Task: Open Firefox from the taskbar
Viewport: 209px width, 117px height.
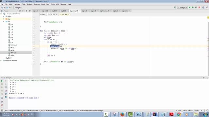Action: [122, 114]
